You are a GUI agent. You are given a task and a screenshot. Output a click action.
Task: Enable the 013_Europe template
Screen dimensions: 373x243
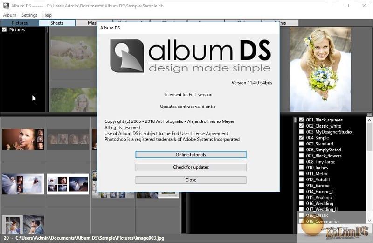pyautogui.click(x=301, y=186)
